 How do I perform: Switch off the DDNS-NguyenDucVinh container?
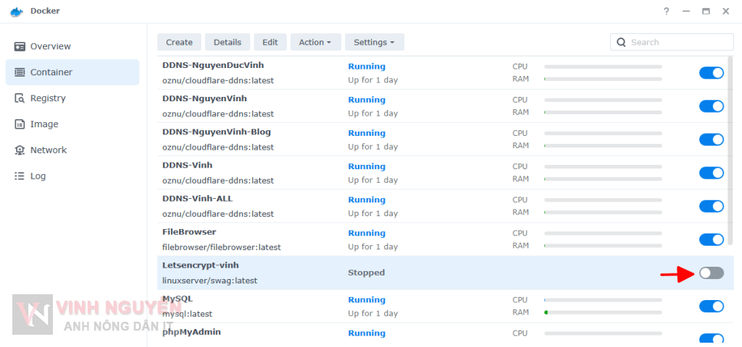pyautogui.click(x=711, y=72)
